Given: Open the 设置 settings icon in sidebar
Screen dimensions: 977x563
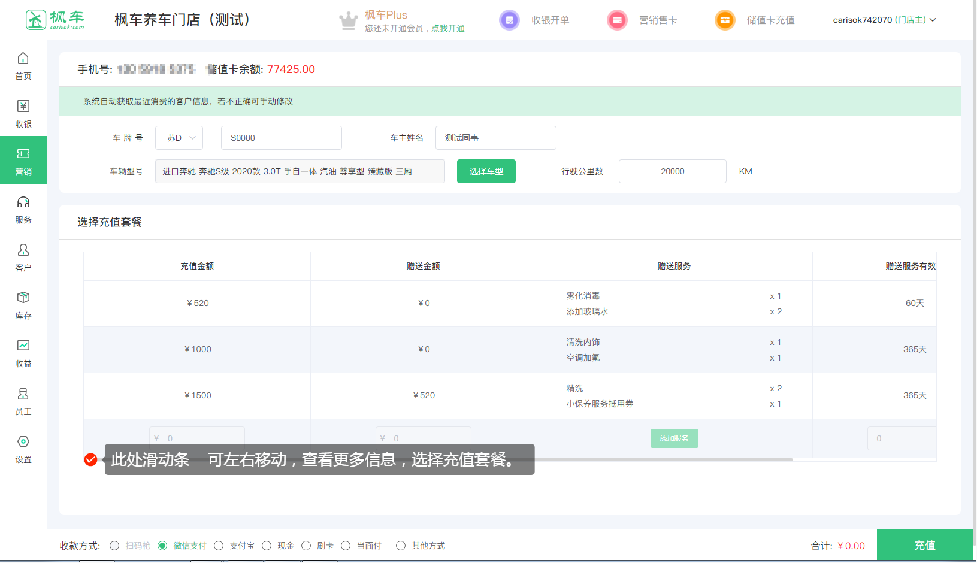Looking at the screenshot, I should point(23,442).
